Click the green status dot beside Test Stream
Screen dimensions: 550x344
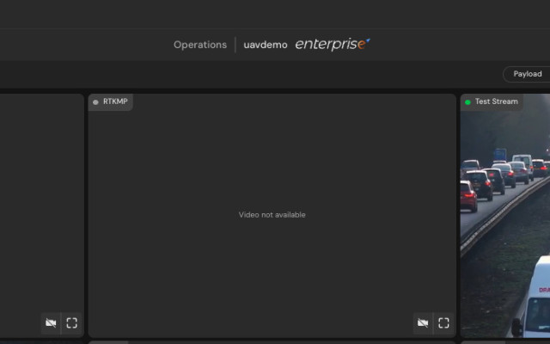pyautogui.click(x=467, y=102)
